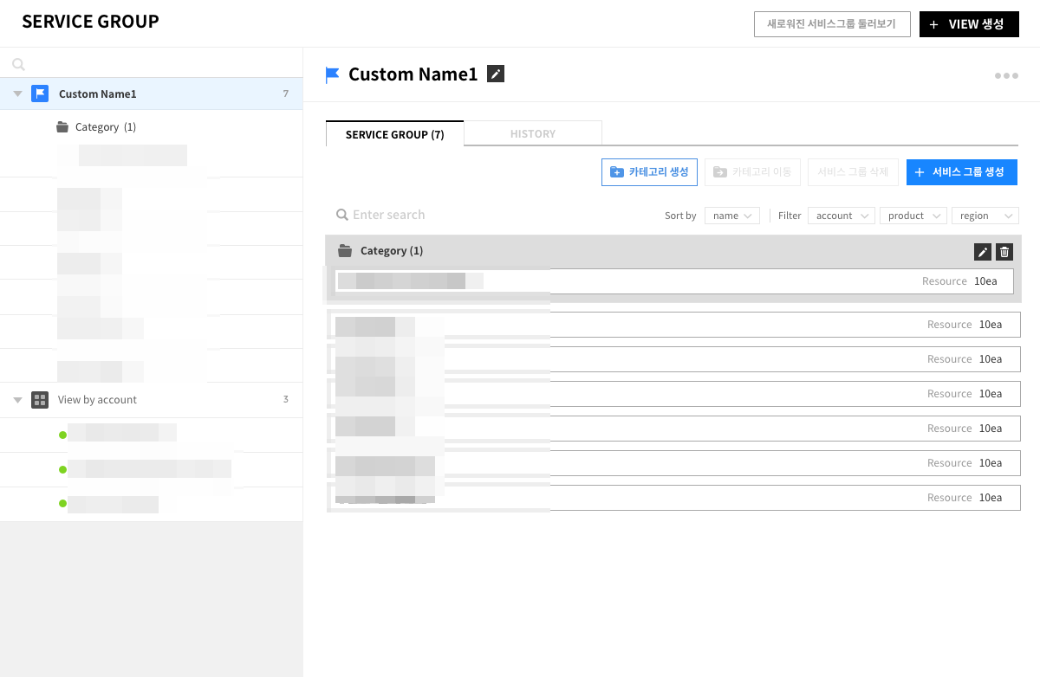
Task: Click the View by account grid icon
Action: click(40, 400)
